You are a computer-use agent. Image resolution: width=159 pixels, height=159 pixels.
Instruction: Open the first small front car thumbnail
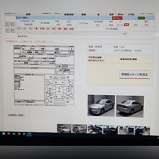point(64,128)
